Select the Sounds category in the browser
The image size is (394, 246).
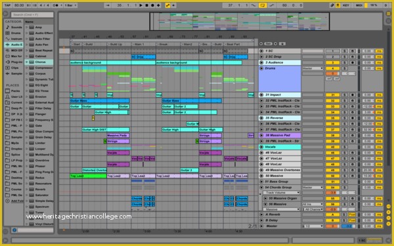pyautogui.click(x=14, y=27)
